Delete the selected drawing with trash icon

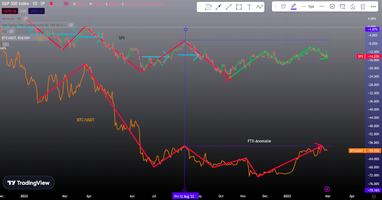click(363, 6)
